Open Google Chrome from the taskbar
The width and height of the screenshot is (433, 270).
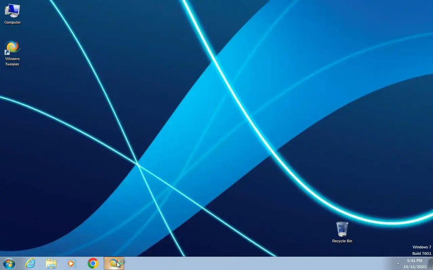93,263
